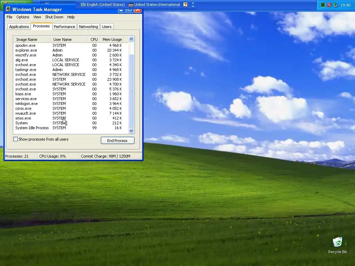Open the View menu
The width and height of the screenshot is (355, 266).
pyautogui.click(x=37, y=17)
